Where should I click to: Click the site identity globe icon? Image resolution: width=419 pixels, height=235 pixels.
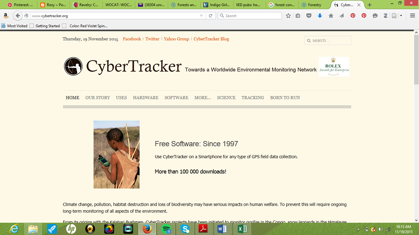point(27,16)
